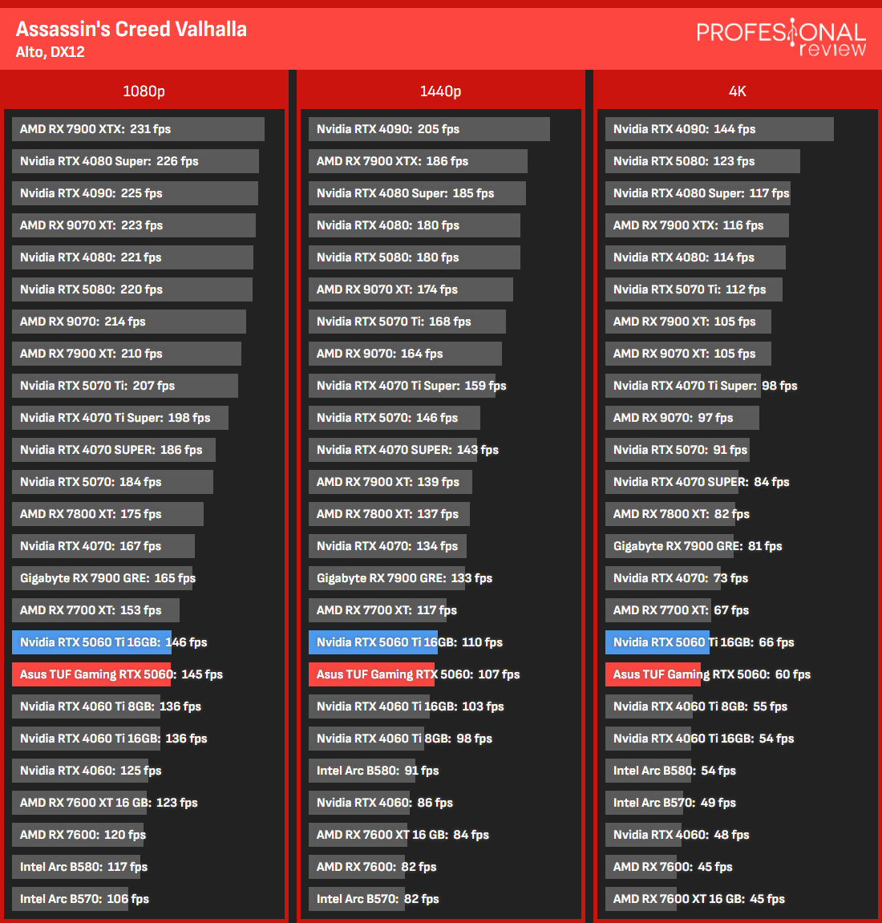Click Gigabyte RX 7900 GRE: 133 fps bar
The image size is (882, 923).
tap(386, 578)
